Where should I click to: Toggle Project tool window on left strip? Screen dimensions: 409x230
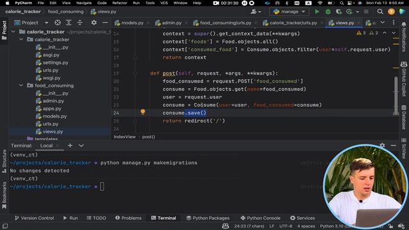(4, 30)
